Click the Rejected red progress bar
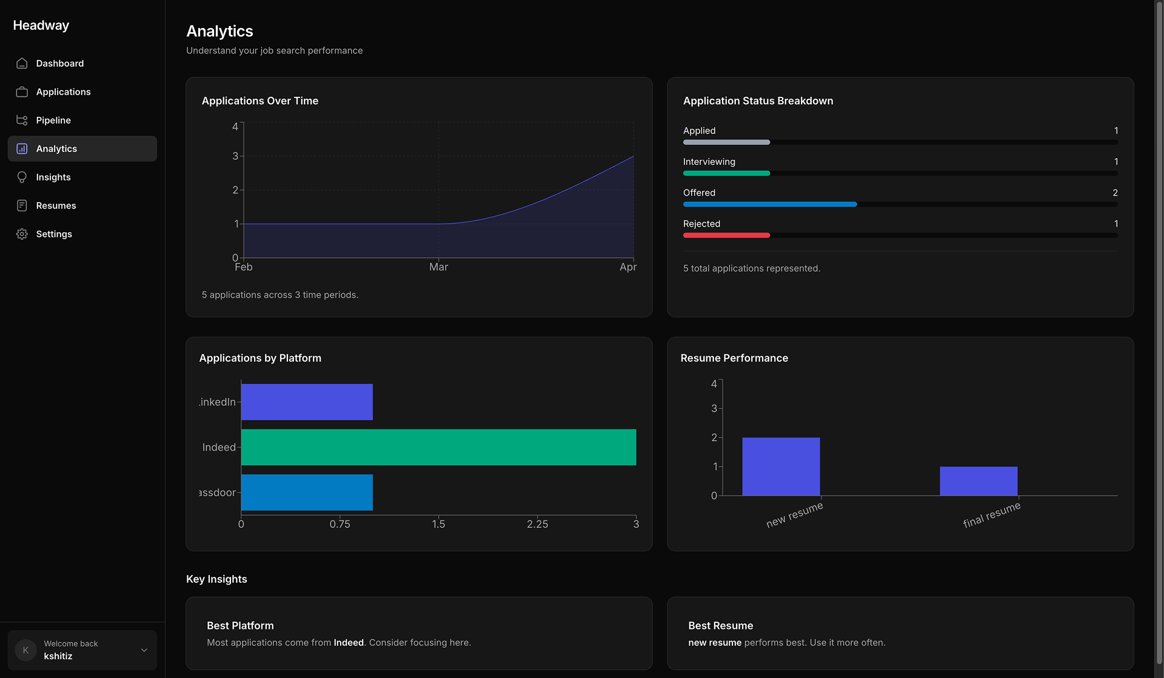 click(x=726, y=235)
